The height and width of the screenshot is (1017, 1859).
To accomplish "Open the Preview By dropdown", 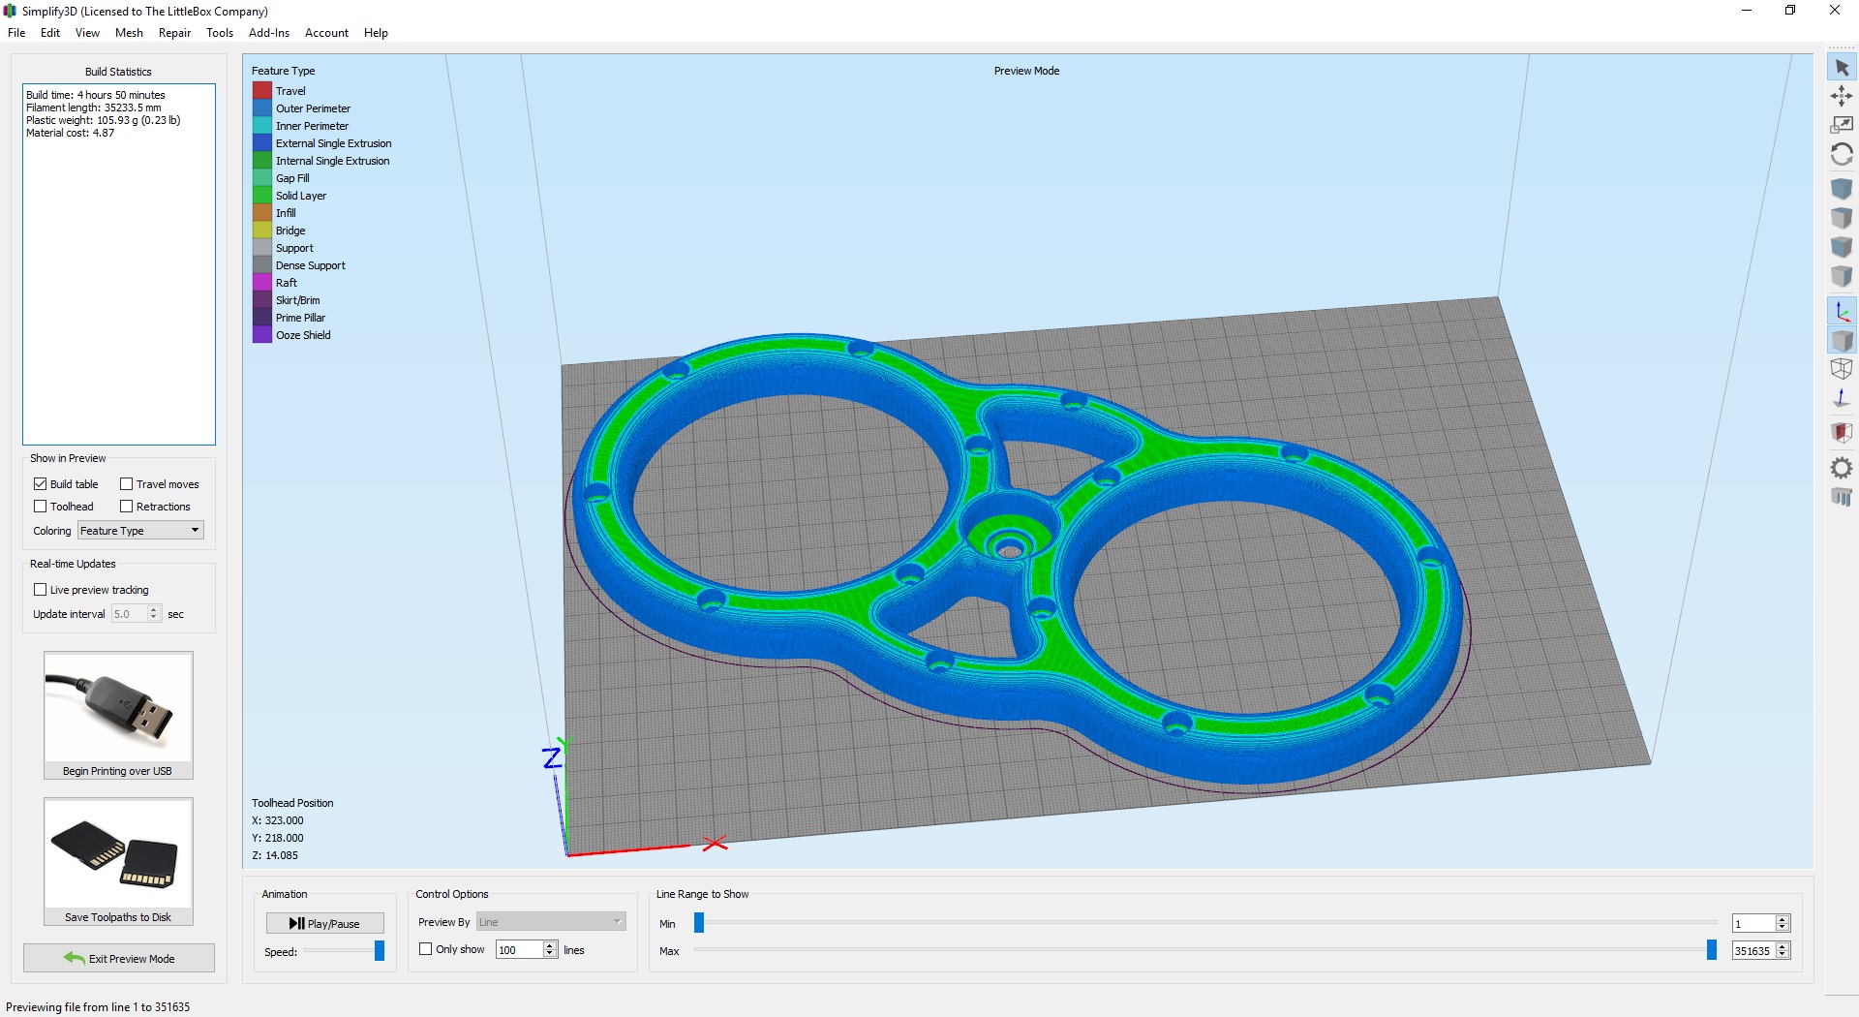I will 551,921.
